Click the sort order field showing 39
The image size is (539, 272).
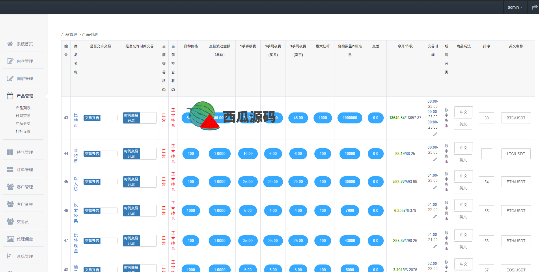pos(486,118)
